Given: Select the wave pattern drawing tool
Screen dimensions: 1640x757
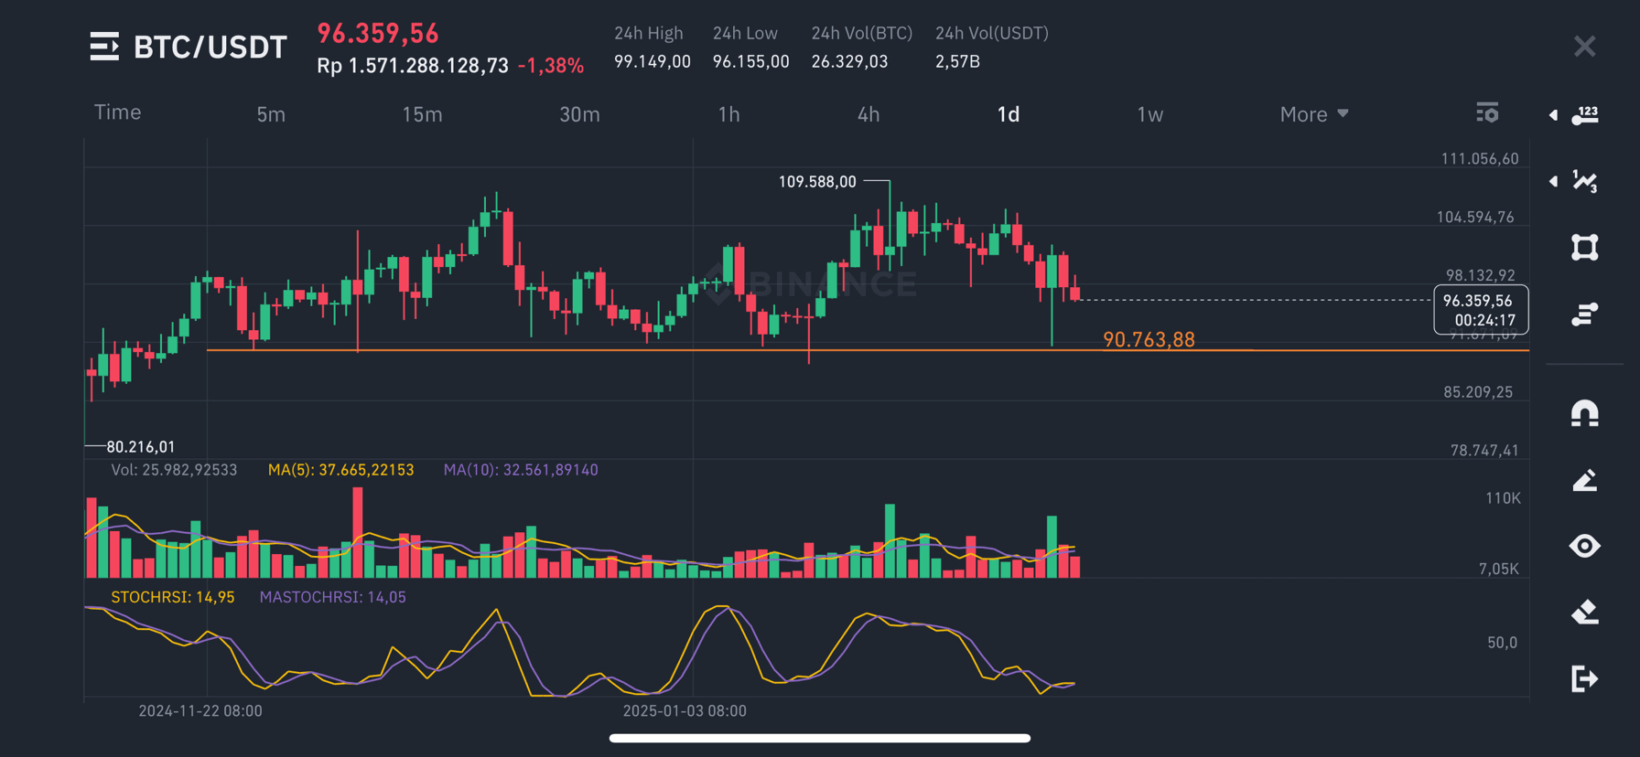Looking at the screenshot, I should click(x=1585, y=181).
